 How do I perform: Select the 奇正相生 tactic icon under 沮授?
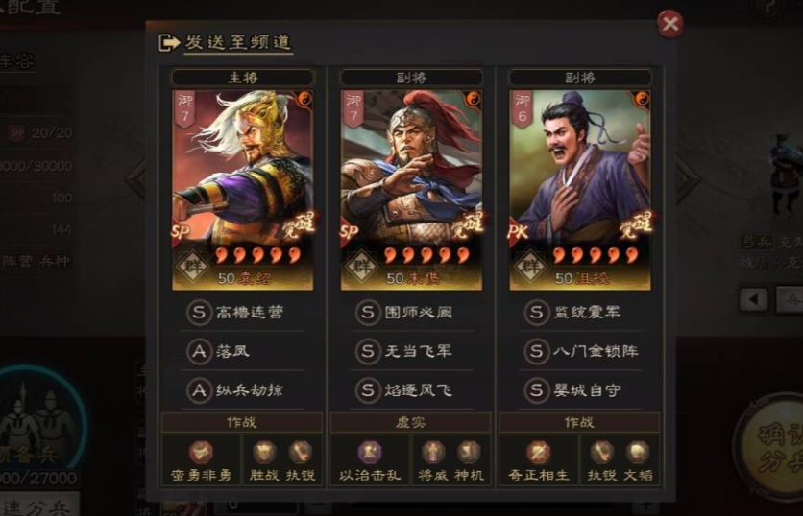coord(538,453)
